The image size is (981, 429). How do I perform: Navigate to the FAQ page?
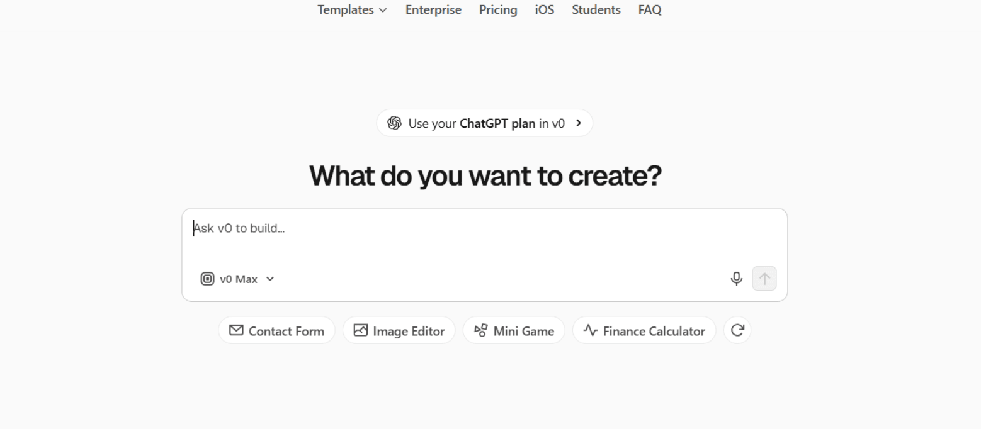[650, 10]
